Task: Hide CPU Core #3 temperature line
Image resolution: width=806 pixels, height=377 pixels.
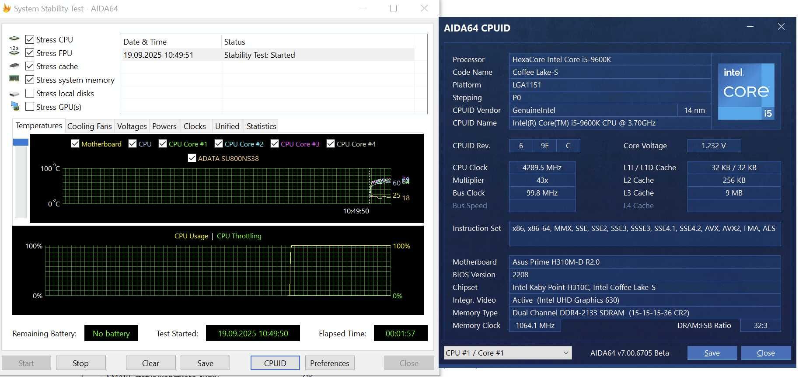Action: 275,143
